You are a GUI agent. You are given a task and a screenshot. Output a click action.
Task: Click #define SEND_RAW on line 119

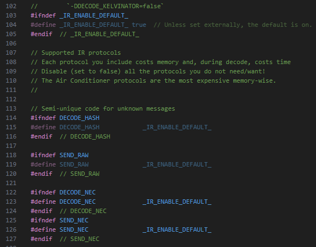(60, 164)
